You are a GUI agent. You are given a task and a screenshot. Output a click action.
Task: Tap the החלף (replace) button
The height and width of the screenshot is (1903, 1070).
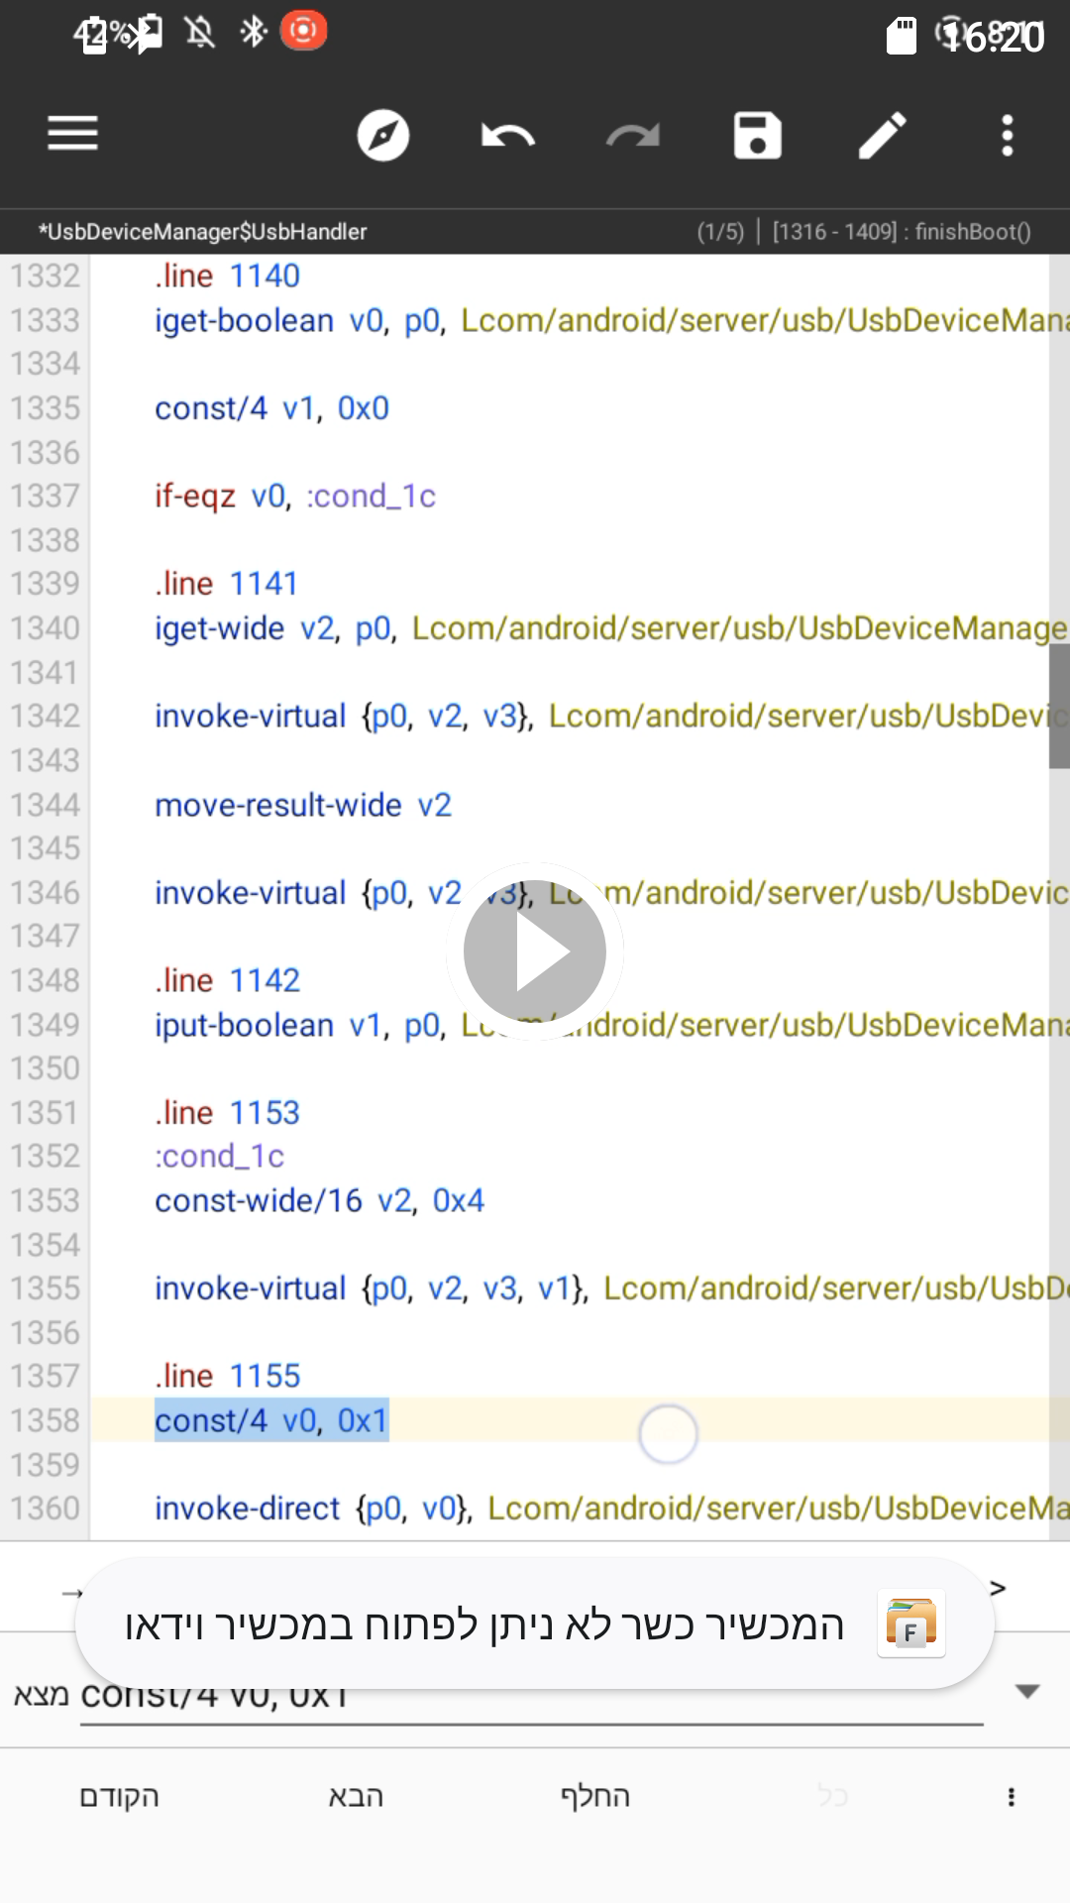tap(594, 1796)
